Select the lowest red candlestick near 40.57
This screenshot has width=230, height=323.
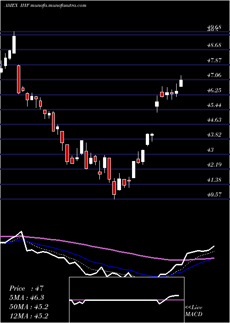114,188
